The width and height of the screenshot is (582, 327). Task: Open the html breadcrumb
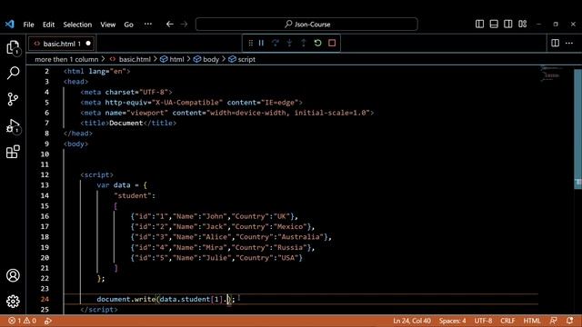click(172, 59)
